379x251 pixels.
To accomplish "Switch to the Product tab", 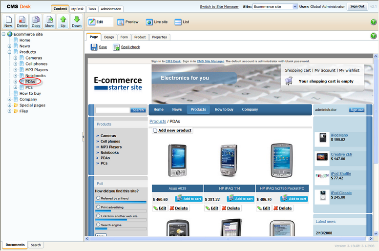I will click(140, 37).
